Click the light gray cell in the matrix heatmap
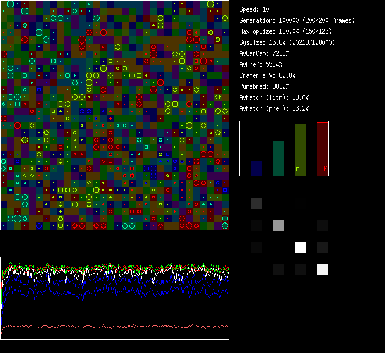385x353 pixels. point(278,225)
